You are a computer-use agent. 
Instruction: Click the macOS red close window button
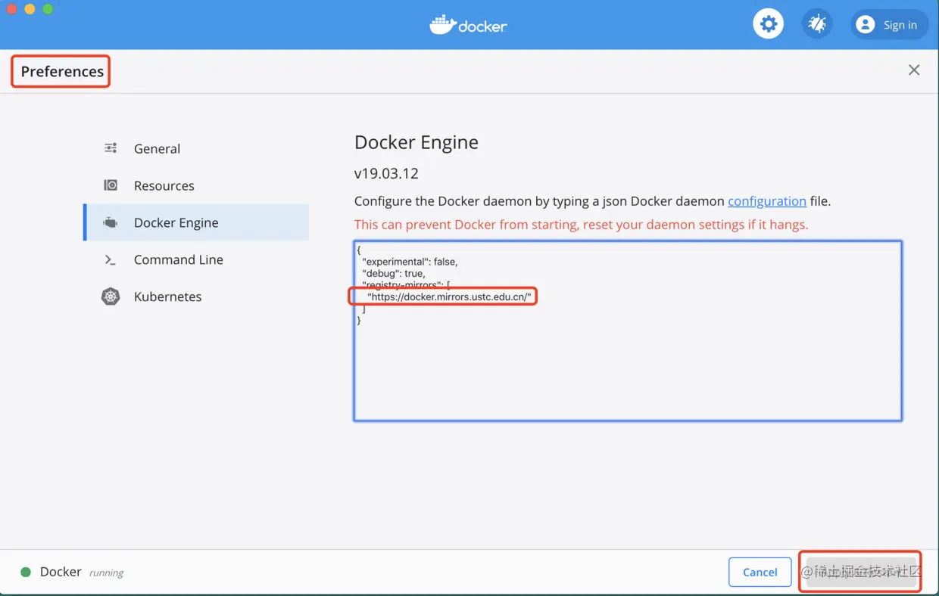(x=11, y=9)
